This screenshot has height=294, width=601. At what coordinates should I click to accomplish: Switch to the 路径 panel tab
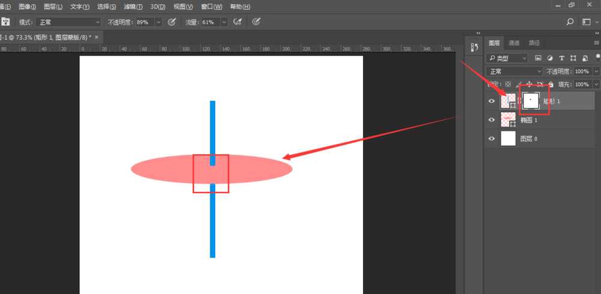pyautogui.click(x=534, y=43)
